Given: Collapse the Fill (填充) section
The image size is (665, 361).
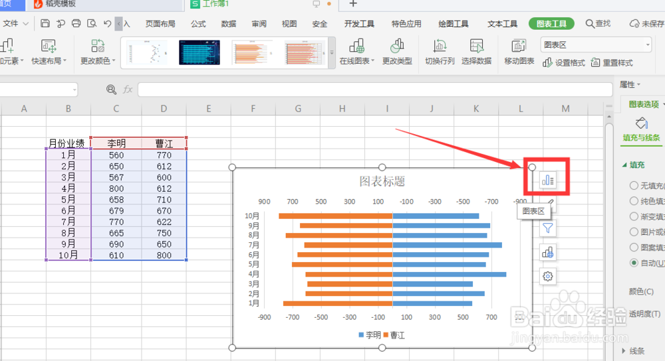Looking at the screenshot, I should pos(624,165).
